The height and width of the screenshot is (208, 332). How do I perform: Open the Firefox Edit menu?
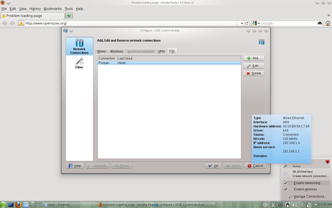(13, 9)
